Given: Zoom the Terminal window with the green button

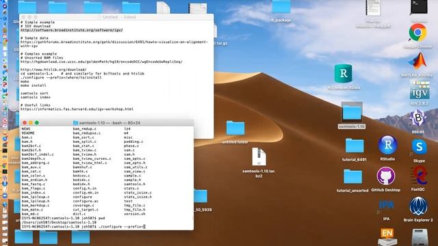Looking at the screenshot, I should coord(37,123).
